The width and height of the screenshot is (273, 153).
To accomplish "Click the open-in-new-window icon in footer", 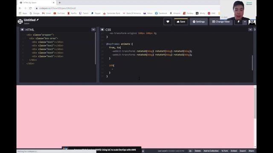I will 190,151.
